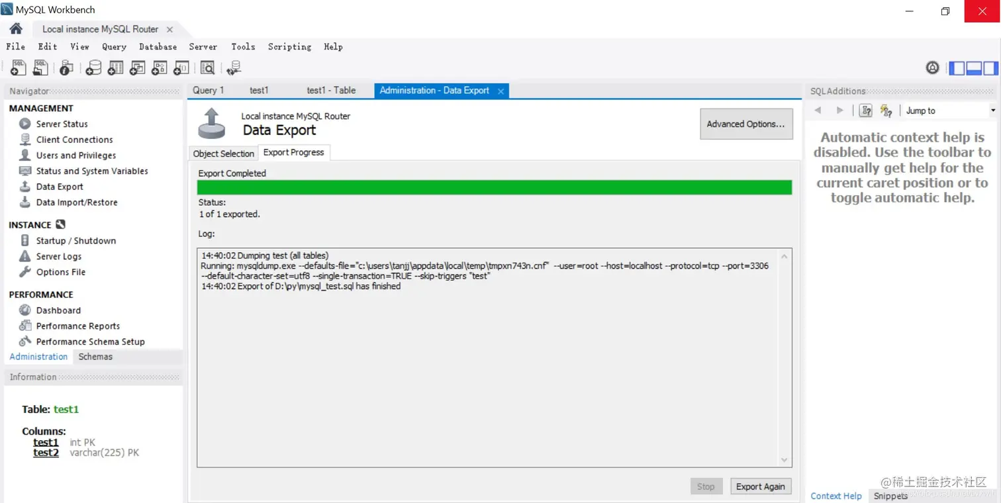The height and width of the screenshot is (503, 1001).
Task: Click the Data Export navigator icon
Action: (x=25, y=187)
